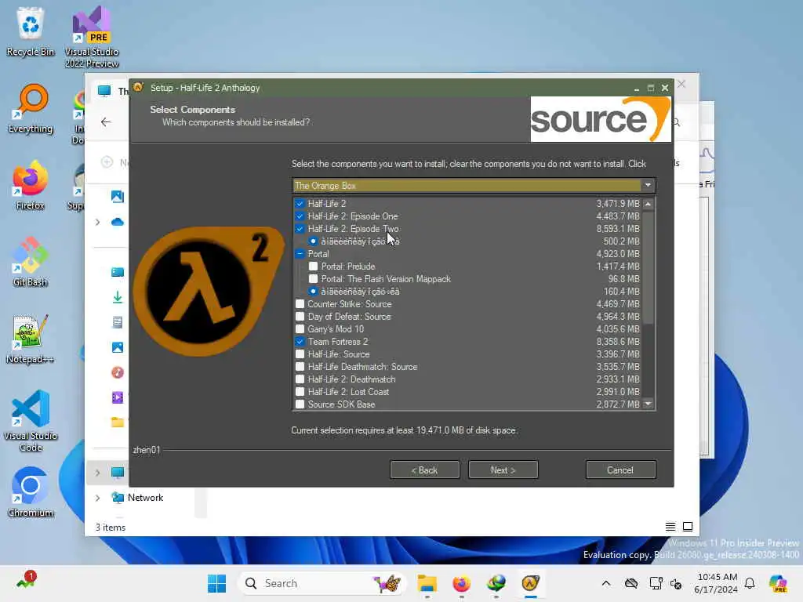Switch Explorer to details view icon

[x=670, y=527]
